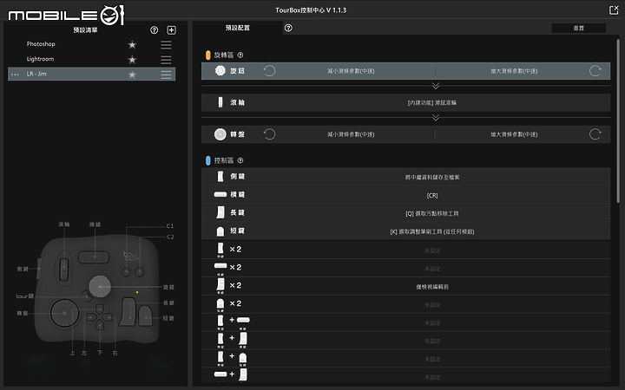The height and width of the screenshot is (390, 625).
Task: Switch to the 預設配置 tab
Action: click(x=238, y=28)
